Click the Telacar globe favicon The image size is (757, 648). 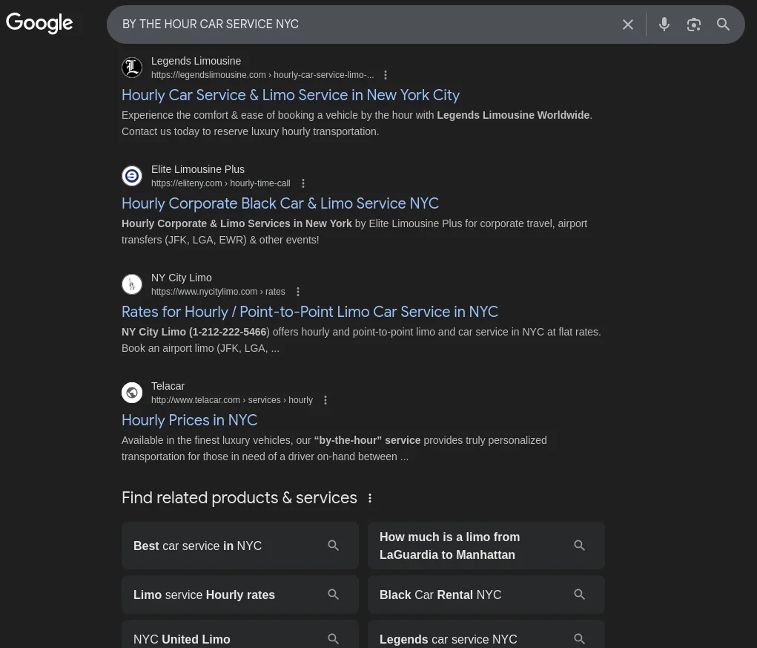click(x=132, y=393)
